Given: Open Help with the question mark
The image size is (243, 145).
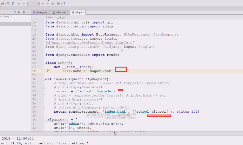Looking at the screenshot, I should click(64, 3).
